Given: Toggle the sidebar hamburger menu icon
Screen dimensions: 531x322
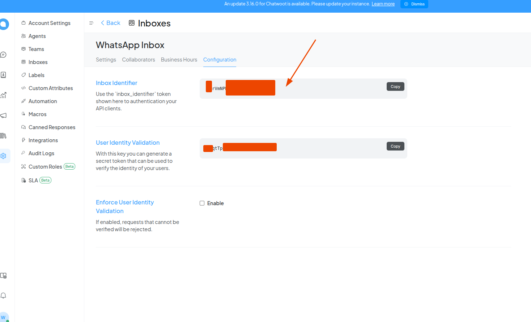Looking at the screenshot, I should pyautogui.click(x=91, y=23).
